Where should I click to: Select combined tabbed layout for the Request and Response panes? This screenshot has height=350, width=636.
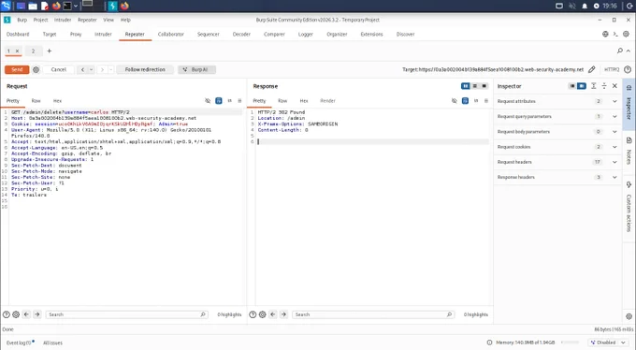[x=484, y=86]
